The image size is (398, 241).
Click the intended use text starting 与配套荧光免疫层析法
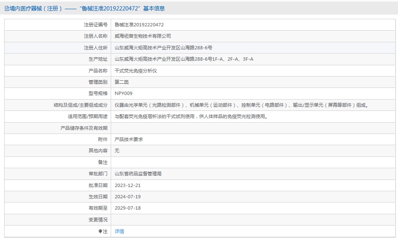click(x=191, y=116)
